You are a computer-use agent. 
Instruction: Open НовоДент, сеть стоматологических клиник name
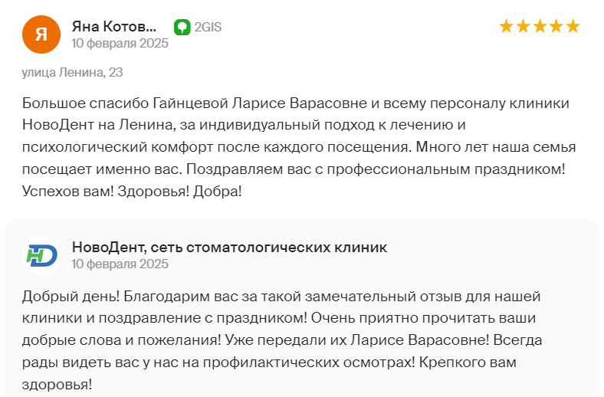(229, 248)
